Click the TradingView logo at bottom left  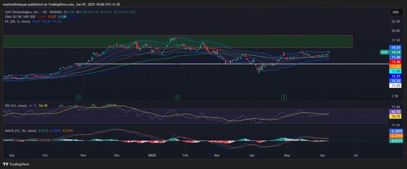(16, 164)
